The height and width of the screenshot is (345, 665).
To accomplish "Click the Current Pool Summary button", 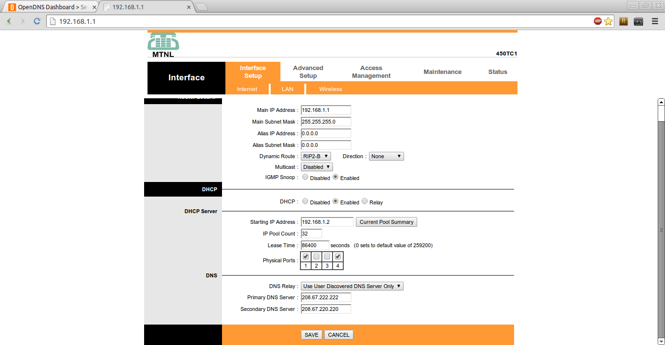I will [386, 222].
